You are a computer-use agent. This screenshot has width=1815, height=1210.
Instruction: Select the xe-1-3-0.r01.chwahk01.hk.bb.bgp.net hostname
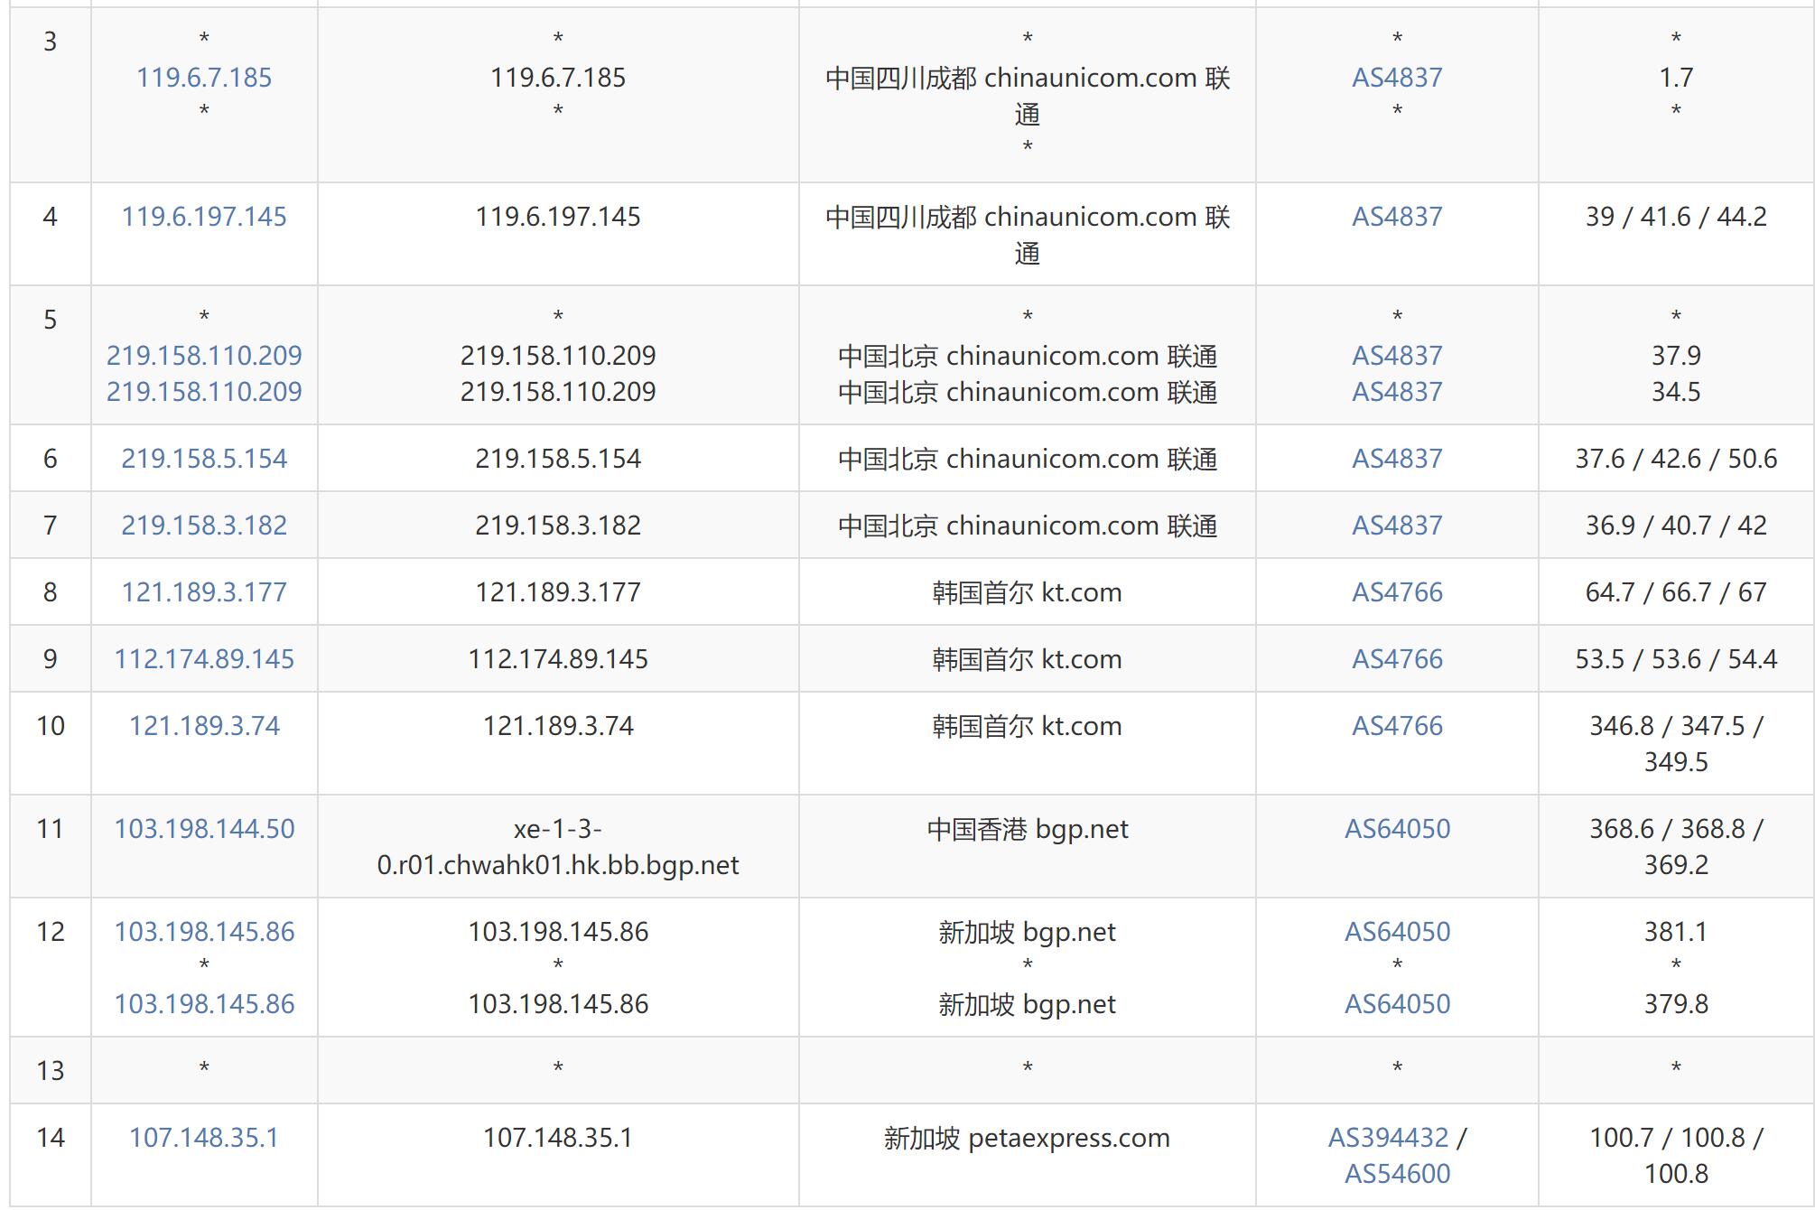[x=558, y=847]
